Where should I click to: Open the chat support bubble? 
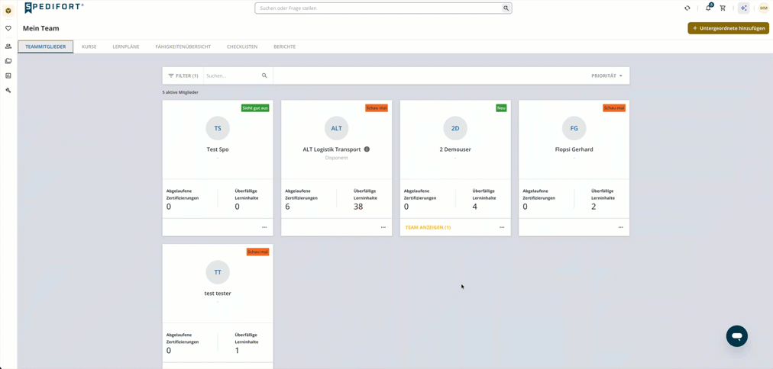[737, 336]
